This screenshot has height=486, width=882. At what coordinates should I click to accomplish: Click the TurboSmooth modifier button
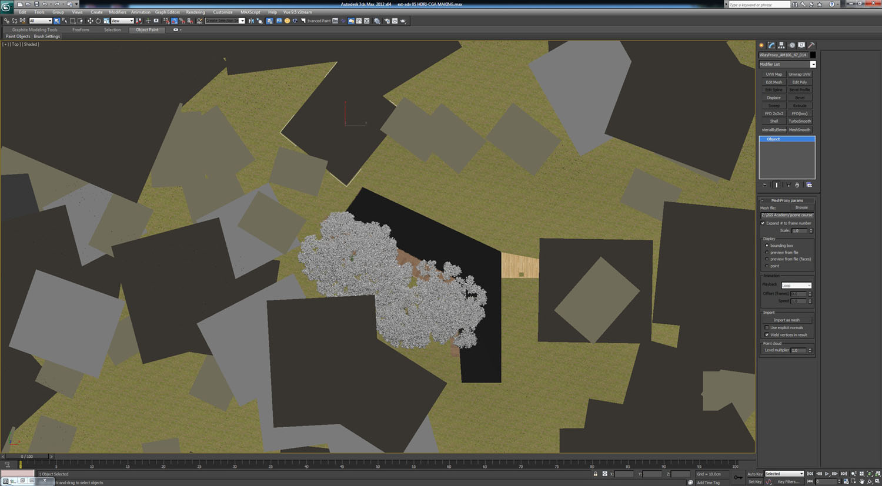800,121
